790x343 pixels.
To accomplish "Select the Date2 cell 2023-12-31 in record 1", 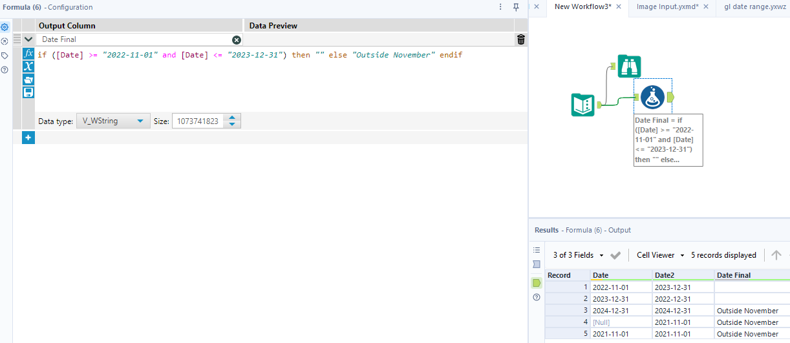I will [683, 287].
